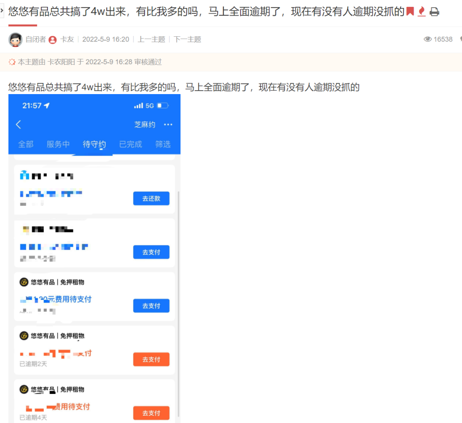Click the 已逾期2天 overdue text
The image size is (462, 423).
(33, 364)
